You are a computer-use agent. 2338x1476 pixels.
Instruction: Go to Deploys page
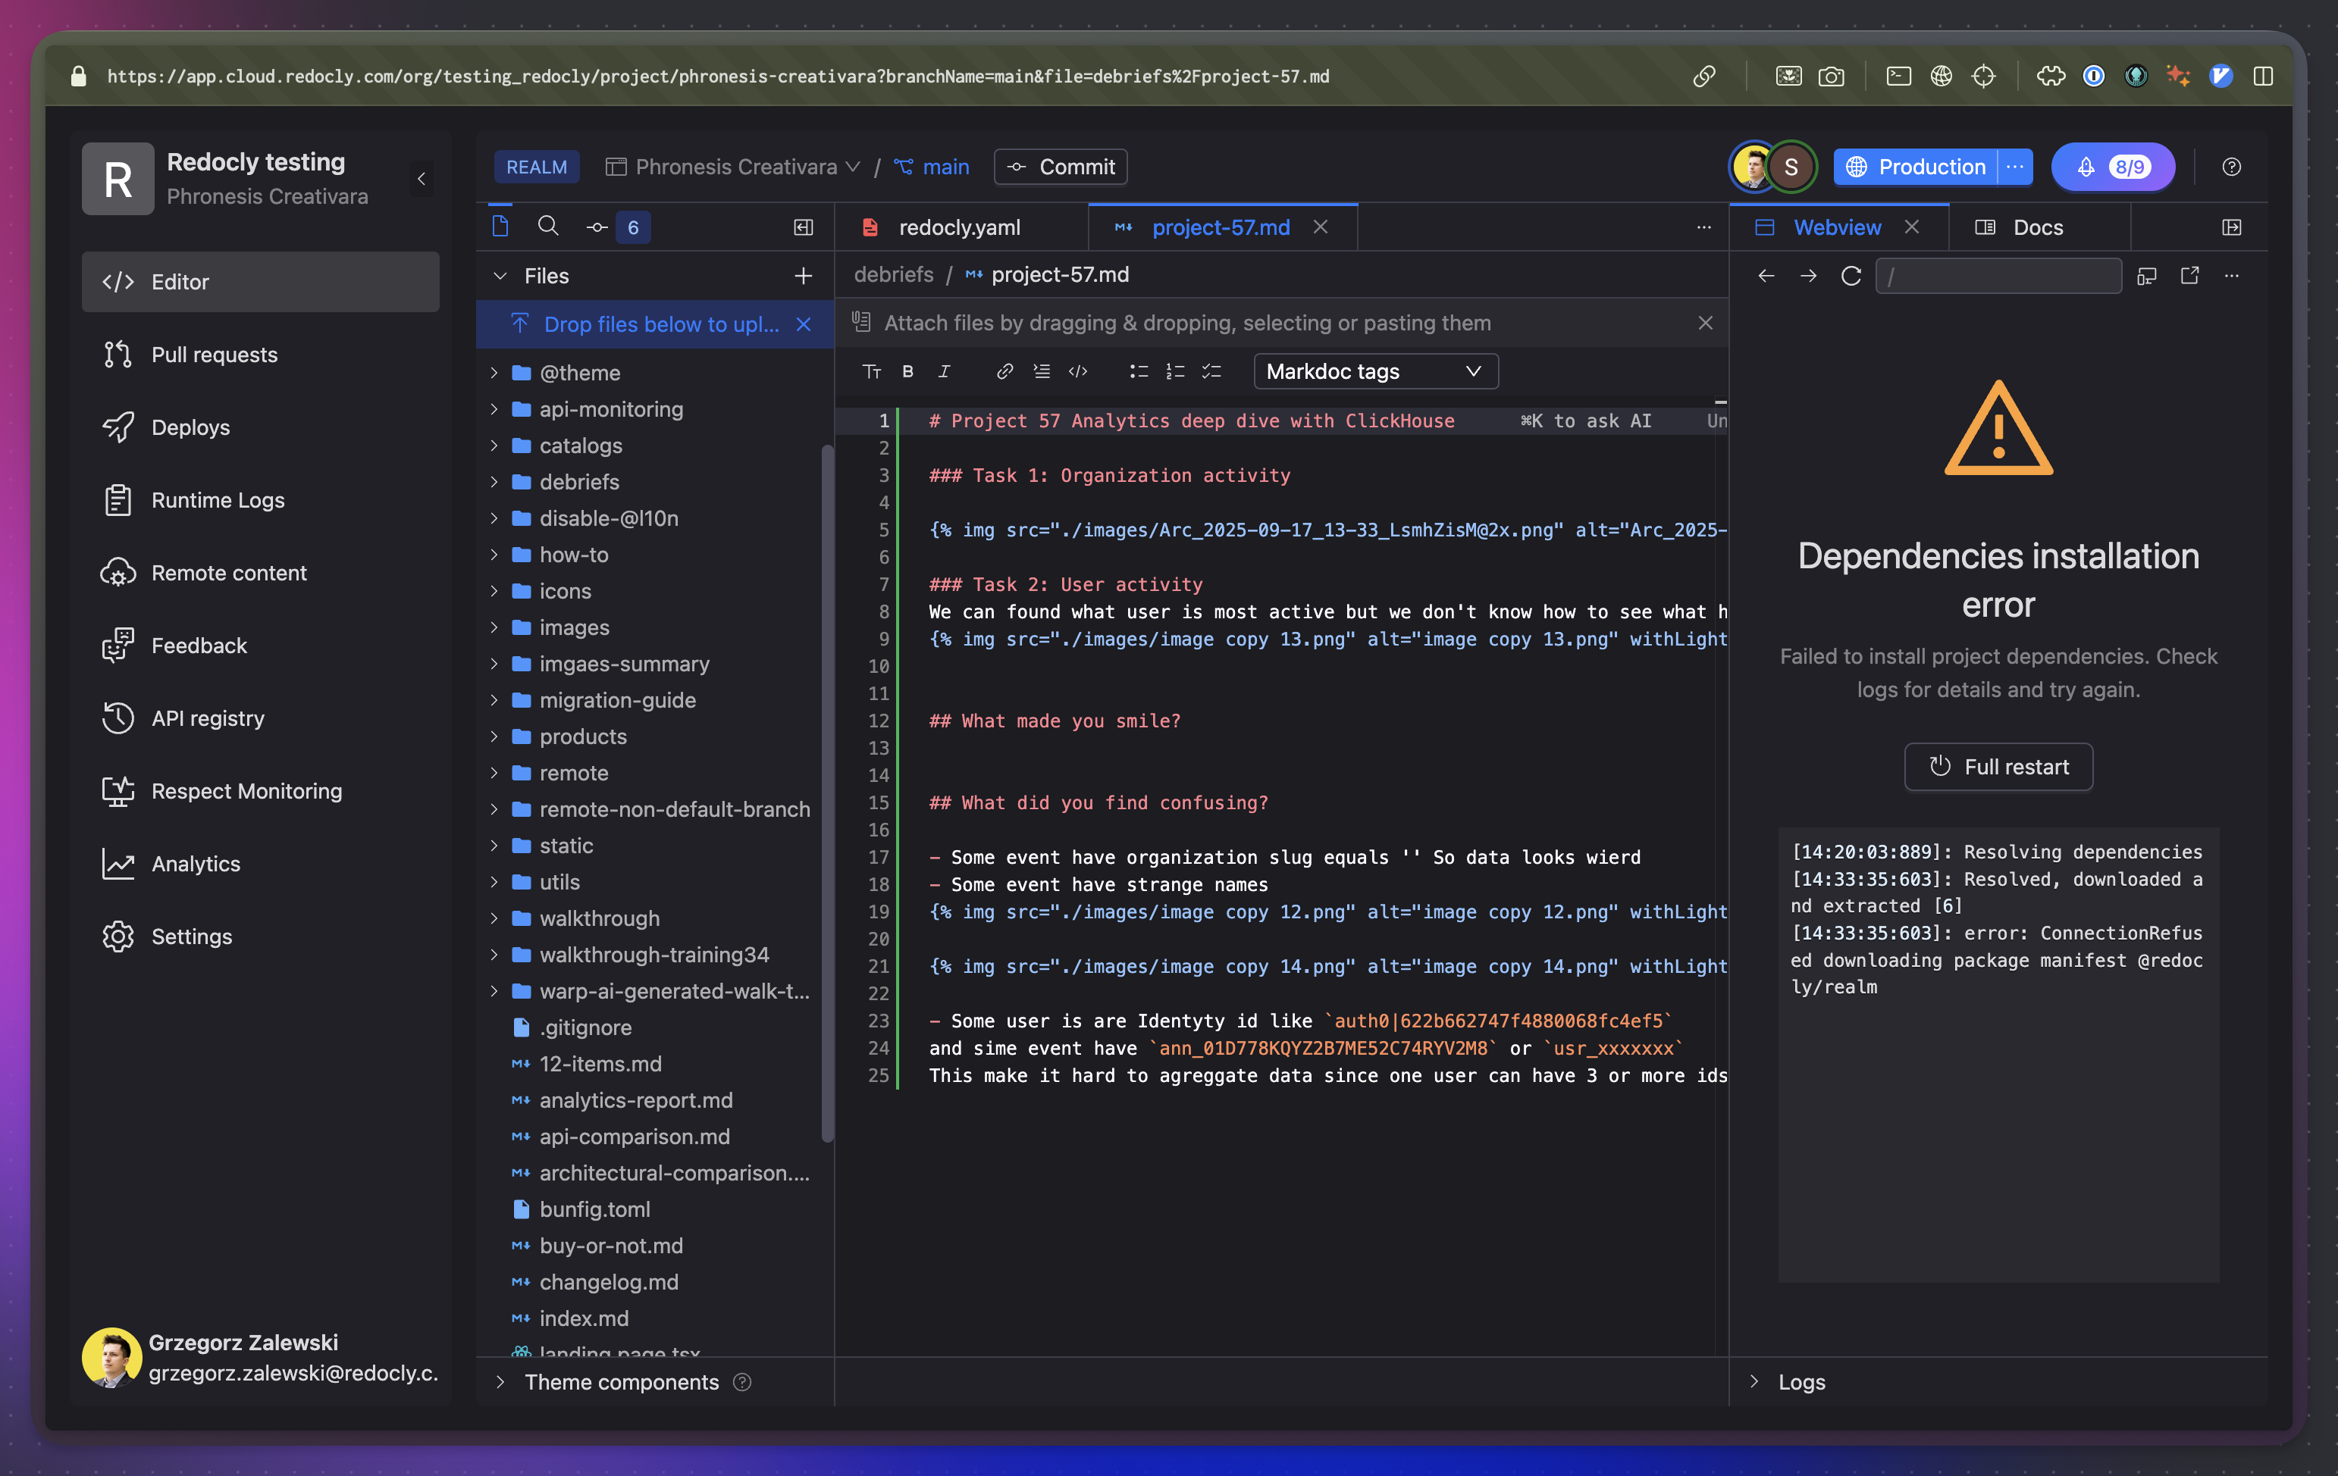(260, 427)
